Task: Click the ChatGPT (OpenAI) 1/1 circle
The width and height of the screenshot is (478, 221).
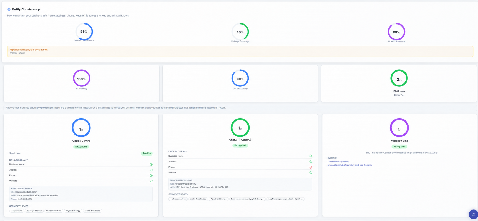Action: point(240,128)
